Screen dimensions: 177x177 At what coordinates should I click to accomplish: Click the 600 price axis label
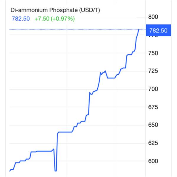(153, 161)
